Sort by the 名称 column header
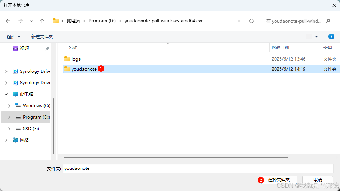 click(73, 48)
